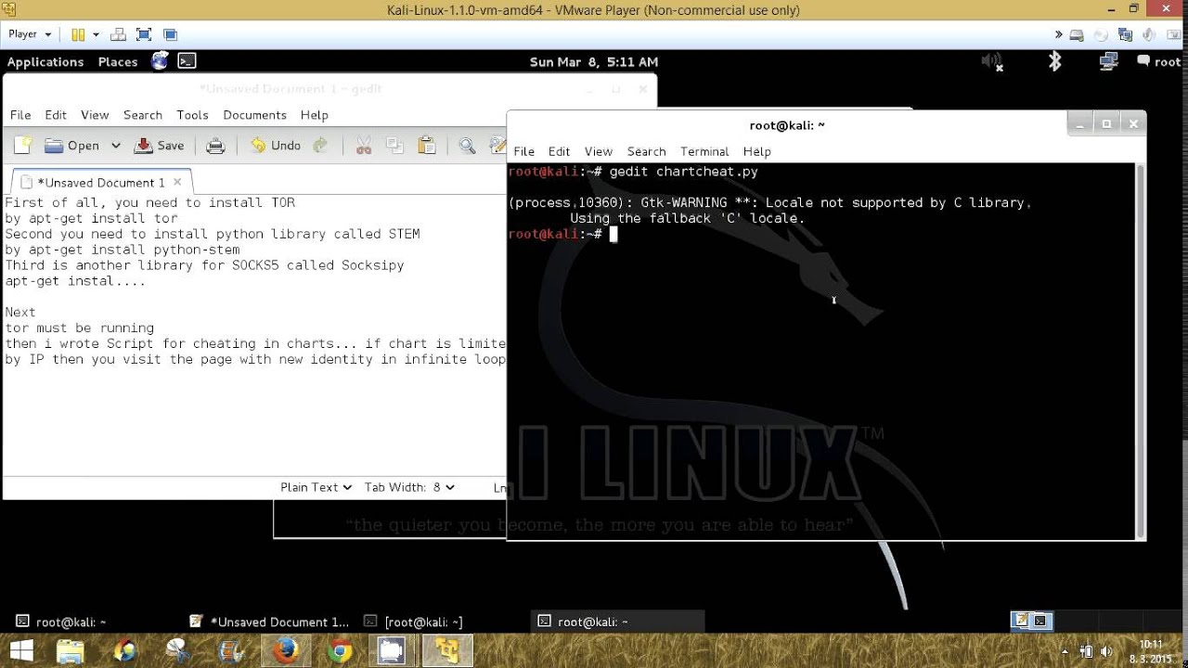1188x668 pixels.
Task: Undo the last action in gedit
Action: pyautogui.click(x=276, y=146)
